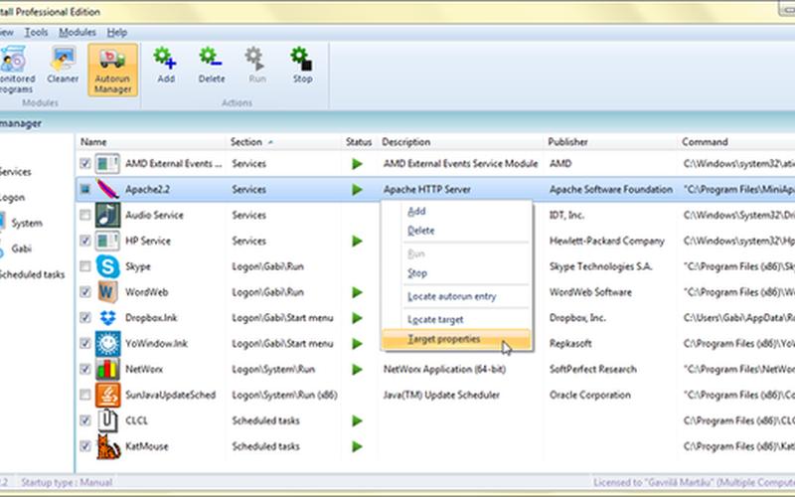Choose Stop from the context menu
This screenshot has width=795, height=497.
click(x=456, y=273)
